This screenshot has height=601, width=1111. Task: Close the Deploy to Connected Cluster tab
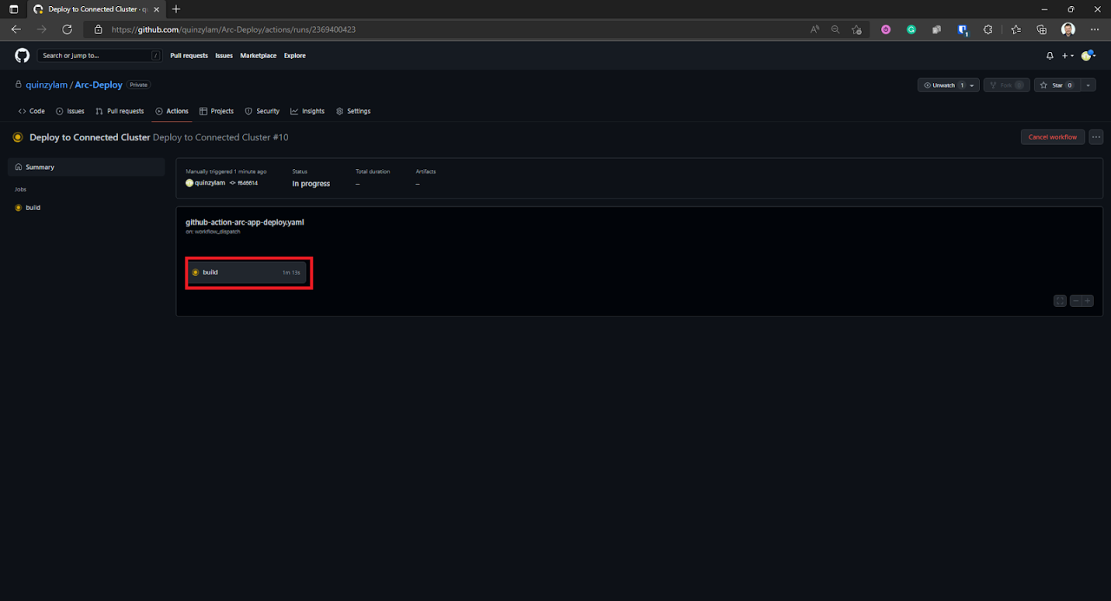156,9
